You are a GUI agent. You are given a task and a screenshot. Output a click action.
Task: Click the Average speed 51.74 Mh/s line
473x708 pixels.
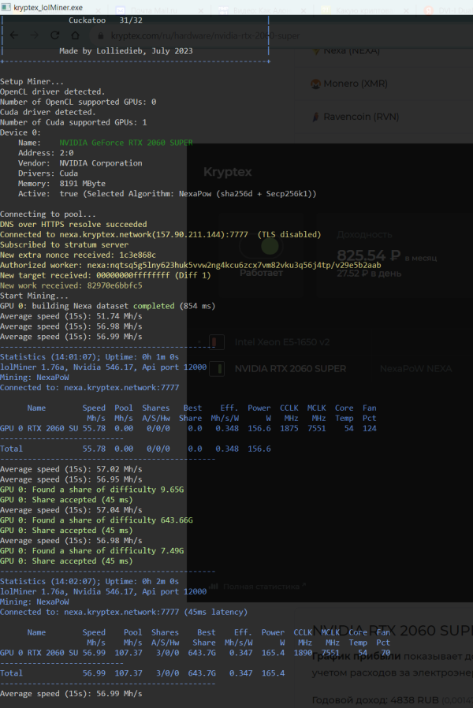tap(71, 316)
